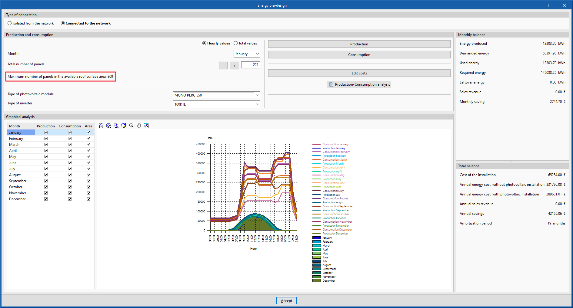This screenshot has width=573, height=308.
Task: Expand the photovoltaic module type dropdown
Action: click(x=257, y=95)
